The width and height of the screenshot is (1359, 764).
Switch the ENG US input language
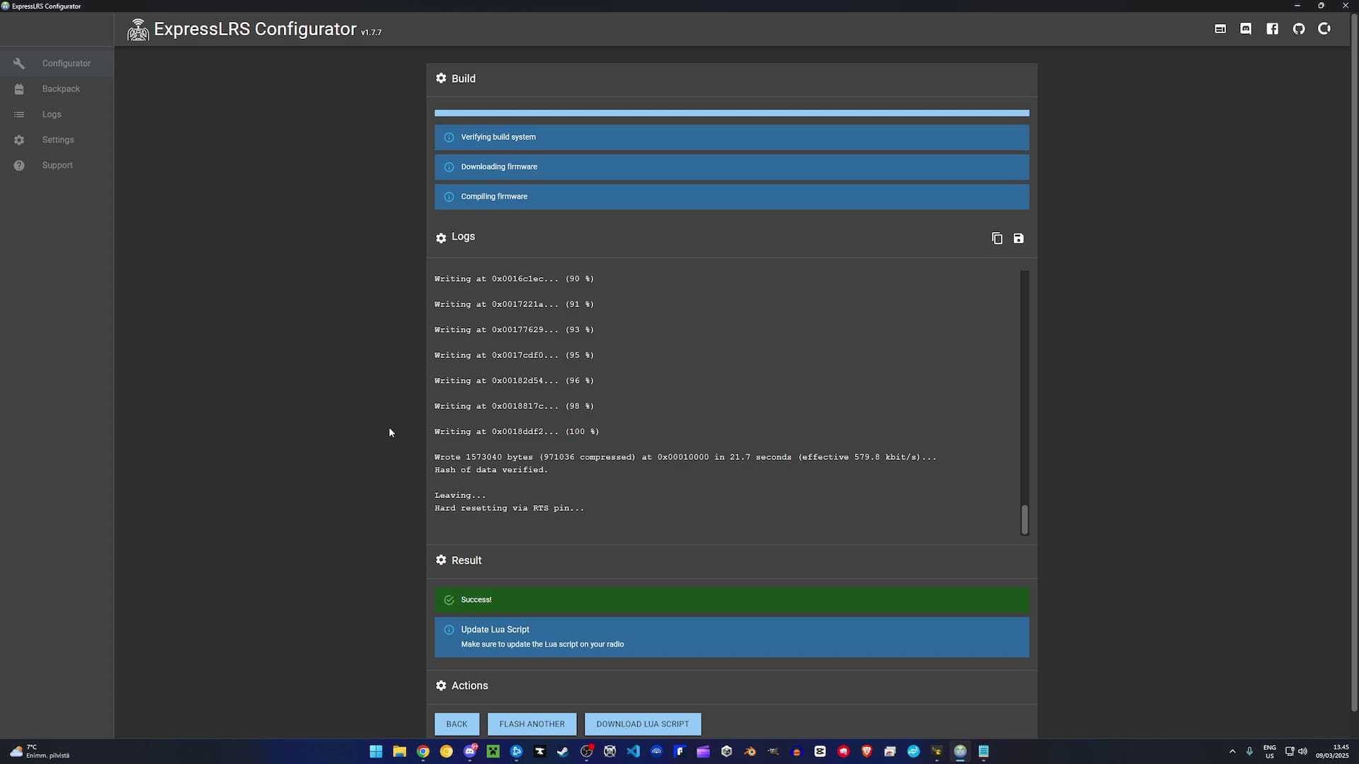[x=1270, y=751]
